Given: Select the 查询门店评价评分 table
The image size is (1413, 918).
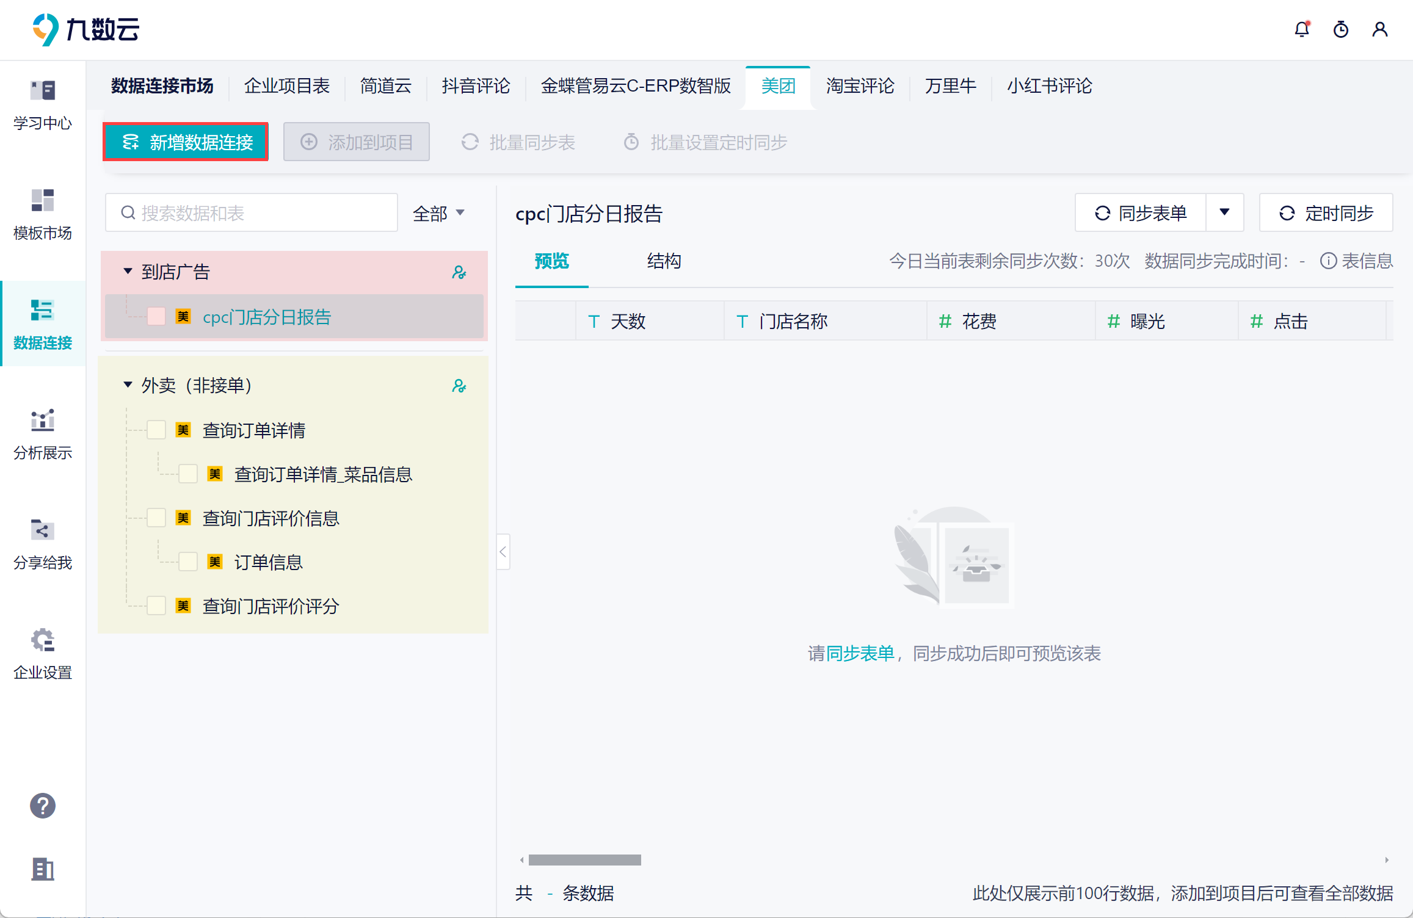Looking at the screenshot, I should click(x=271, y=606).
